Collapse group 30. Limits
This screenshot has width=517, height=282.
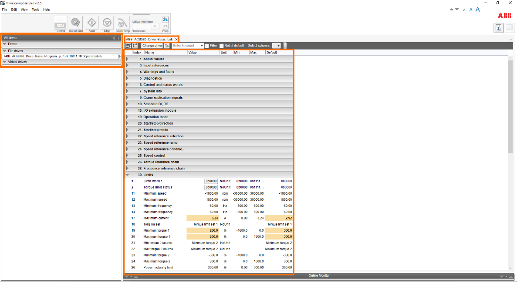pos(127,175)
